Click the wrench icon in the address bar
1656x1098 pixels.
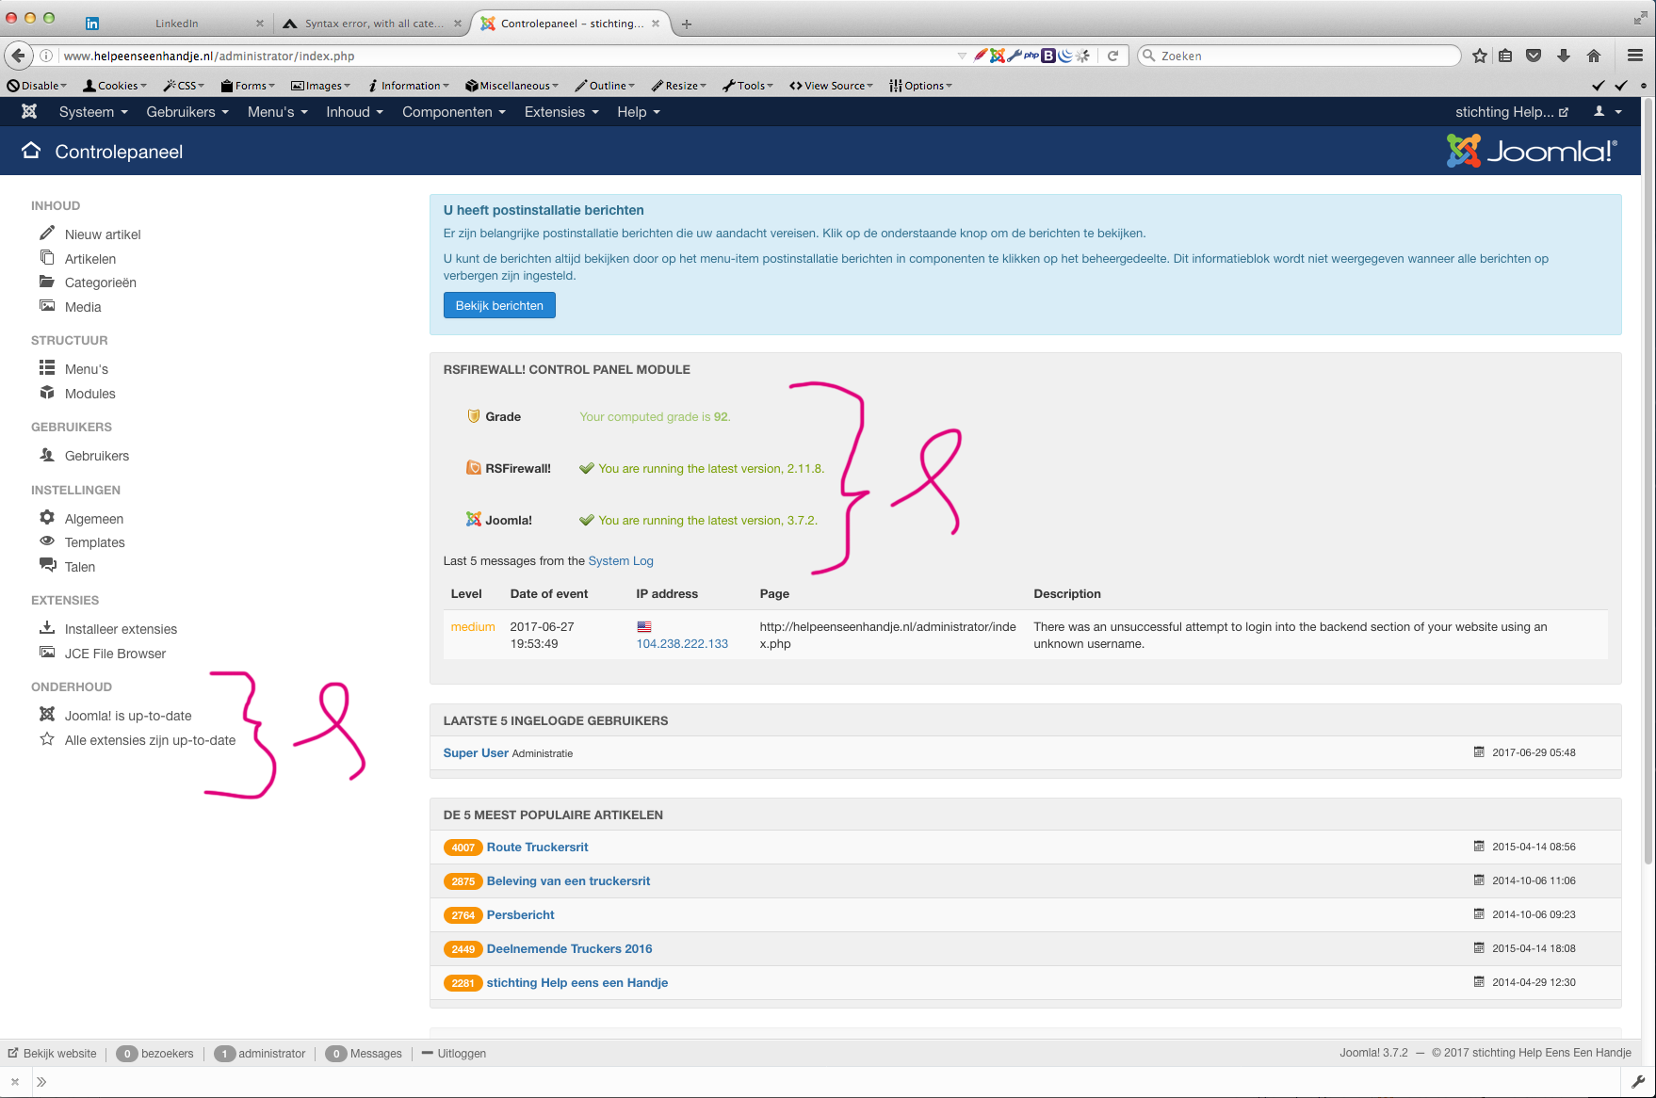pos(1015,56)
